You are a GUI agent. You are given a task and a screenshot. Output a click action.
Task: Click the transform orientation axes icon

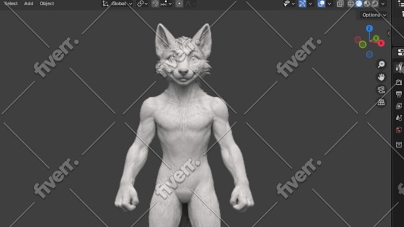click(105, 4)
